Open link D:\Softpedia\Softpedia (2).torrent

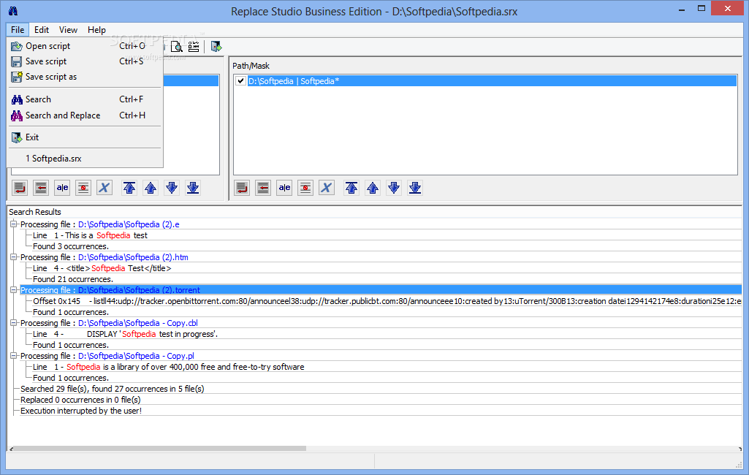tap(139, 290)
